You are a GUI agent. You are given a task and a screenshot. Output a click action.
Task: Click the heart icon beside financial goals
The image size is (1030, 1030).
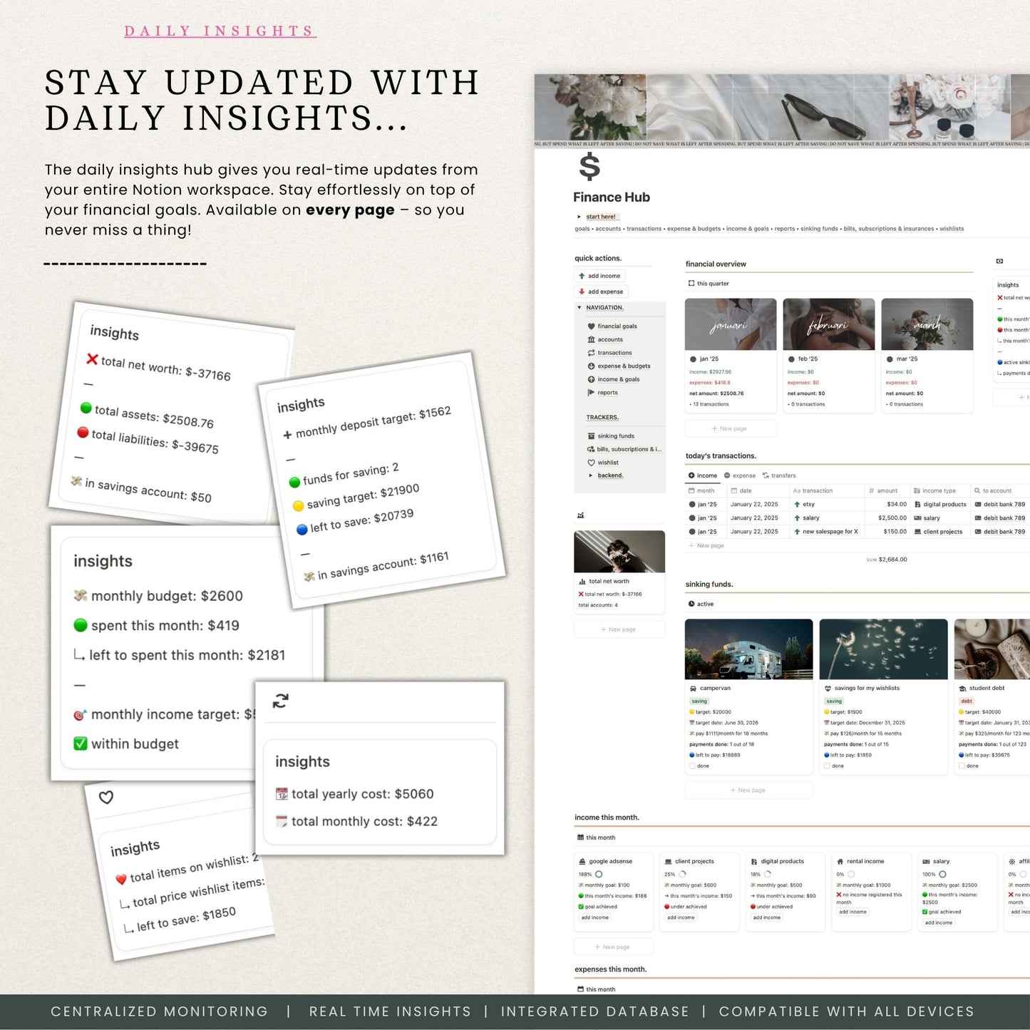[591, 326]
